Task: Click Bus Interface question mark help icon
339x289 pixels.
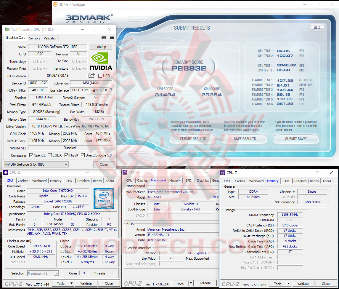Action: point(111,90)
